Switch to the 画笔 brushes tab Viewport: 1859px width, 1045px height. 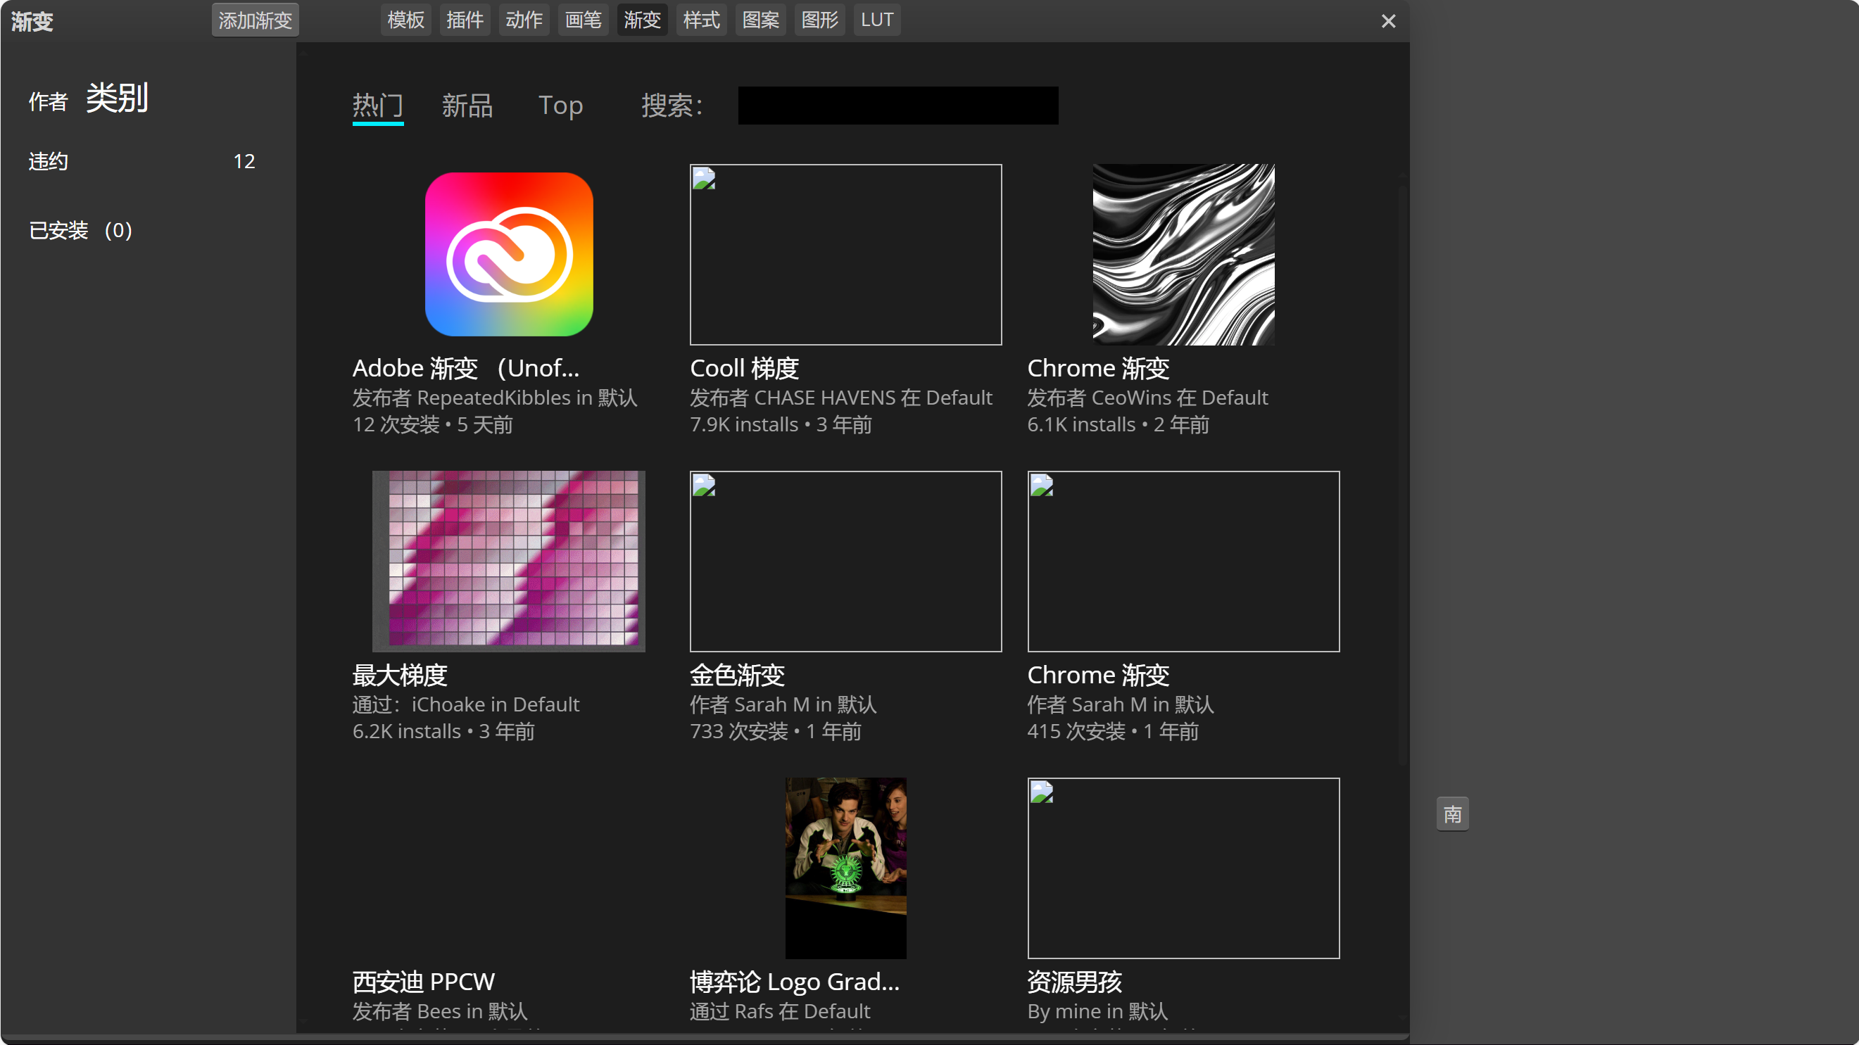(582, 20)
